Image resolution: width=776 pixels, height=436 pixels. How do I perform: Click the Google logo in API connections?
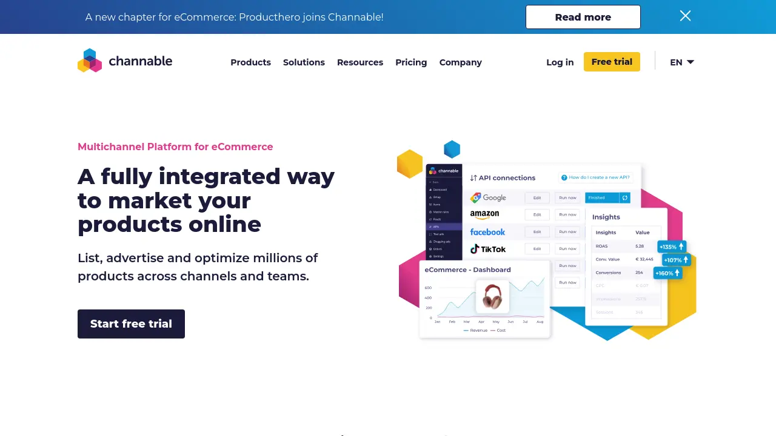[x=488, y=197]
